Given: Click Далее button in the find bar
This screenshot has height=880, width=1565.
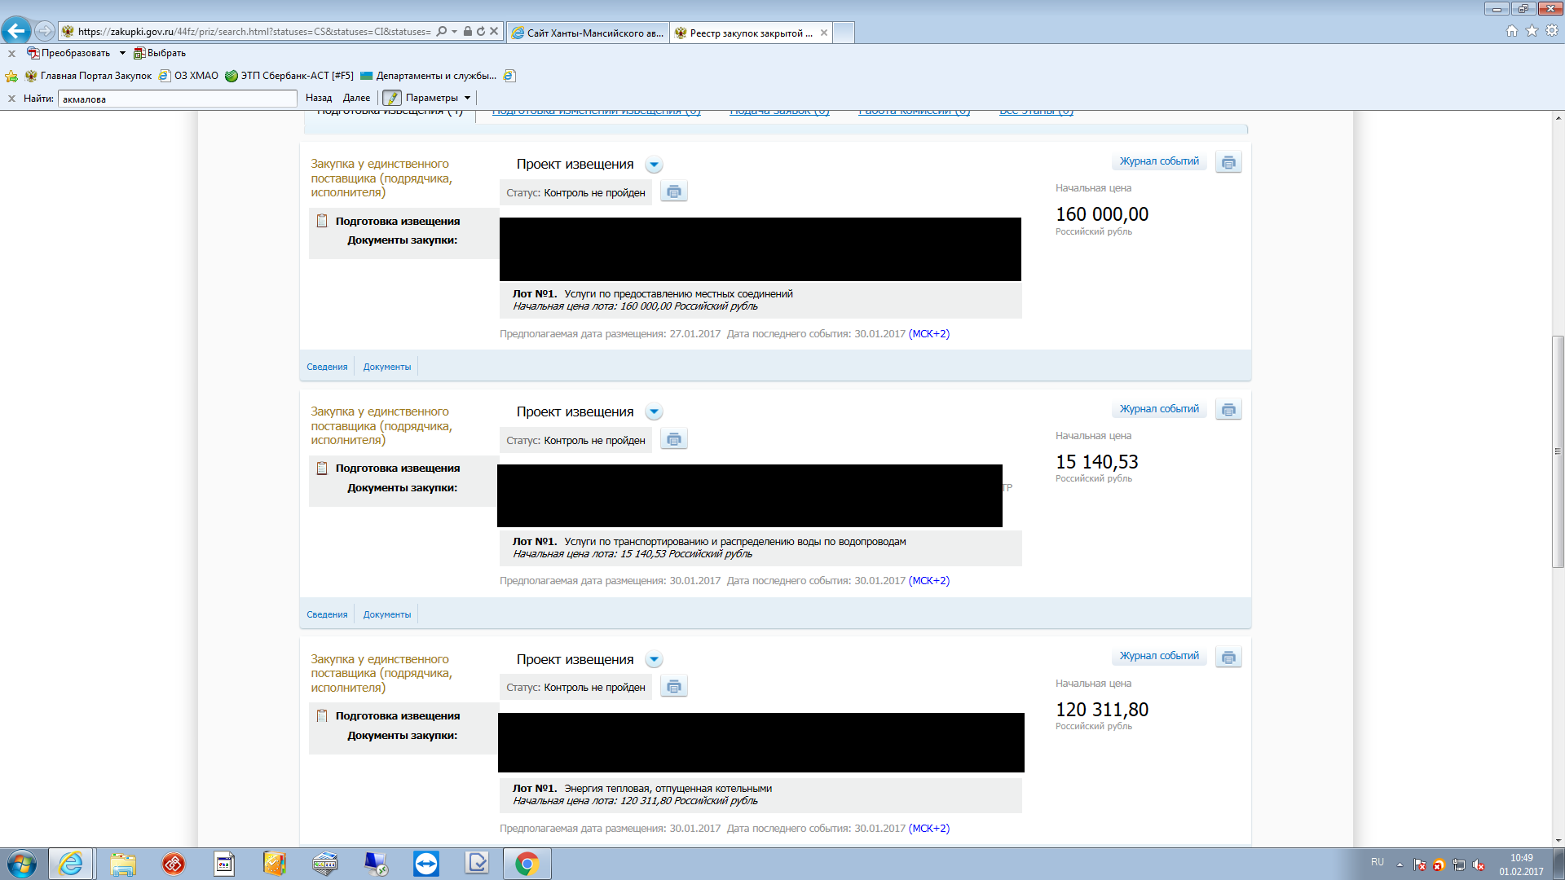Looking at the screenshot, I should 356,98.
